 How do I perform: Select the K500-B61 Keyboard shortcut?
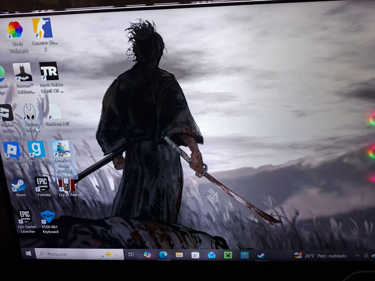(x=49, y=222)
